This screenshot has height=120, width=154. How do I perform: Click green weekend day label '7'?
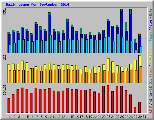(37, 117)
